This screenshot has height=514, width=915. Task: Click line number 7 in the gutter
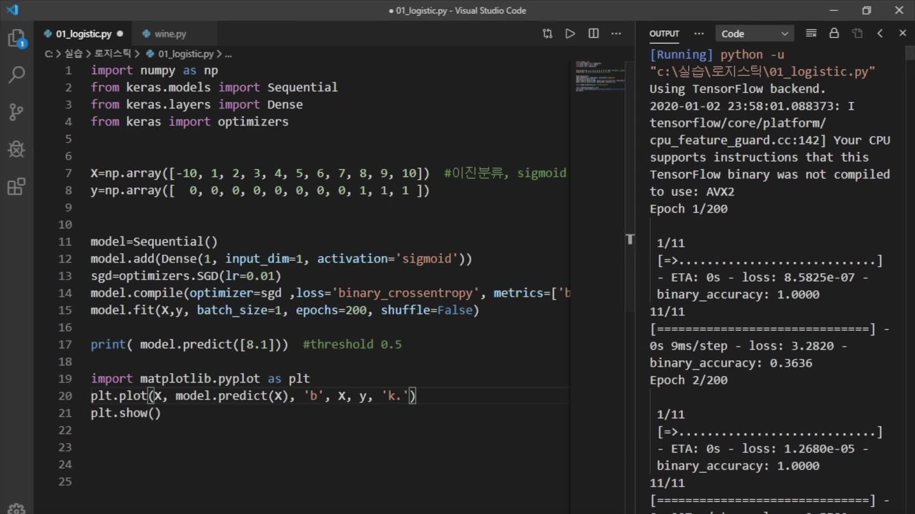coord(69,173)
